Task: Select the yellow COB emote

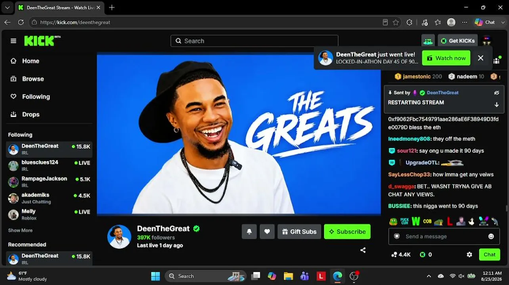Action: (x=427, y=221)
